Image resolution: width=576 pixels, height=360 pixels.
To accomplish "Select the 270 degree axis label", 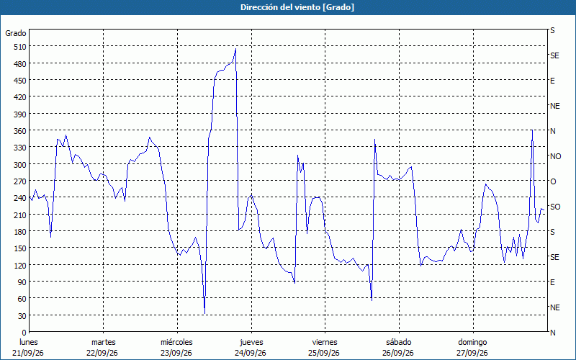I will 20,181.
